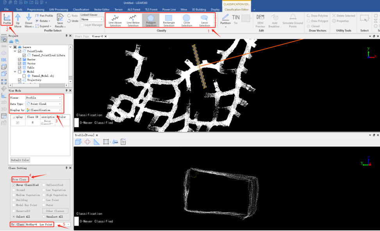Screen dimensions: 380x231
Task: Uncheck Never Classified in From Class
Action: tap(14, 185)
